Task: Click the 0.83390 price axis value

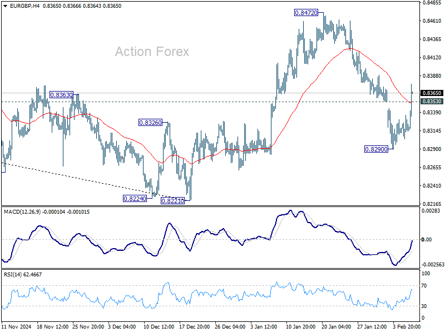Action: (432, 113)
